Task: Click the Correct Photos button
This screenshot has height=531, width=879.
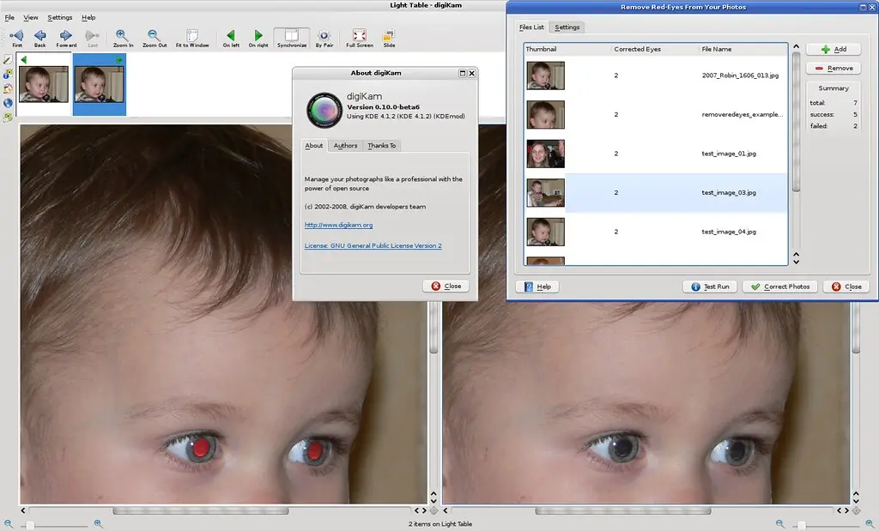Action: [x=779, y=287]
